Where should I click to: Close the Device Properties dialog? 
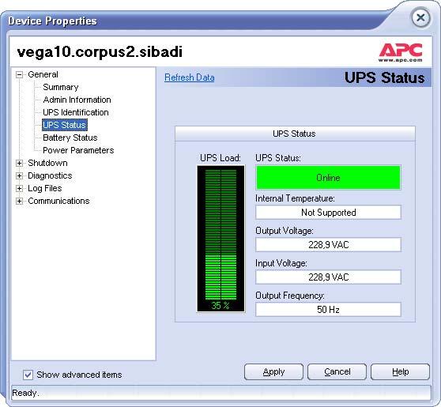(420, 18)
